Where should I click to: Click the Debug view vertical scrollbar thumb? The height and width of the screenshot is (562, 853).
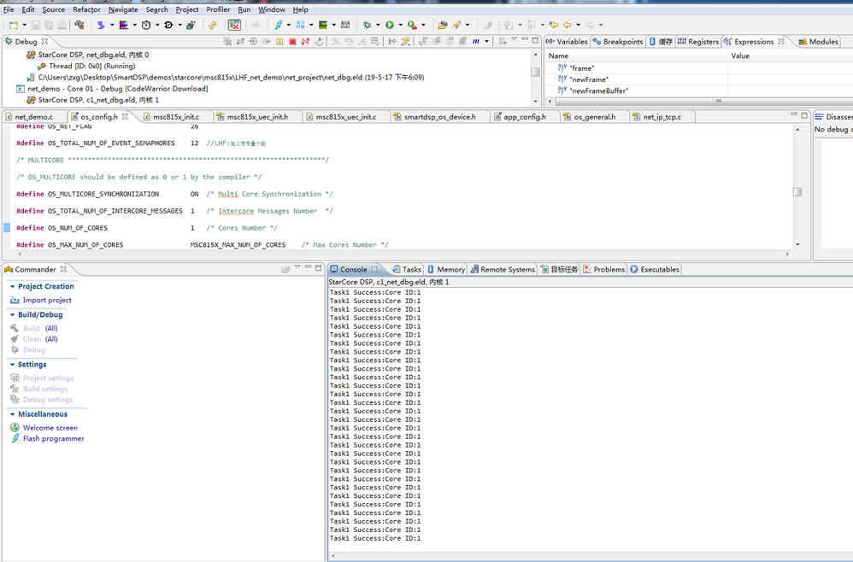[535, 72]
